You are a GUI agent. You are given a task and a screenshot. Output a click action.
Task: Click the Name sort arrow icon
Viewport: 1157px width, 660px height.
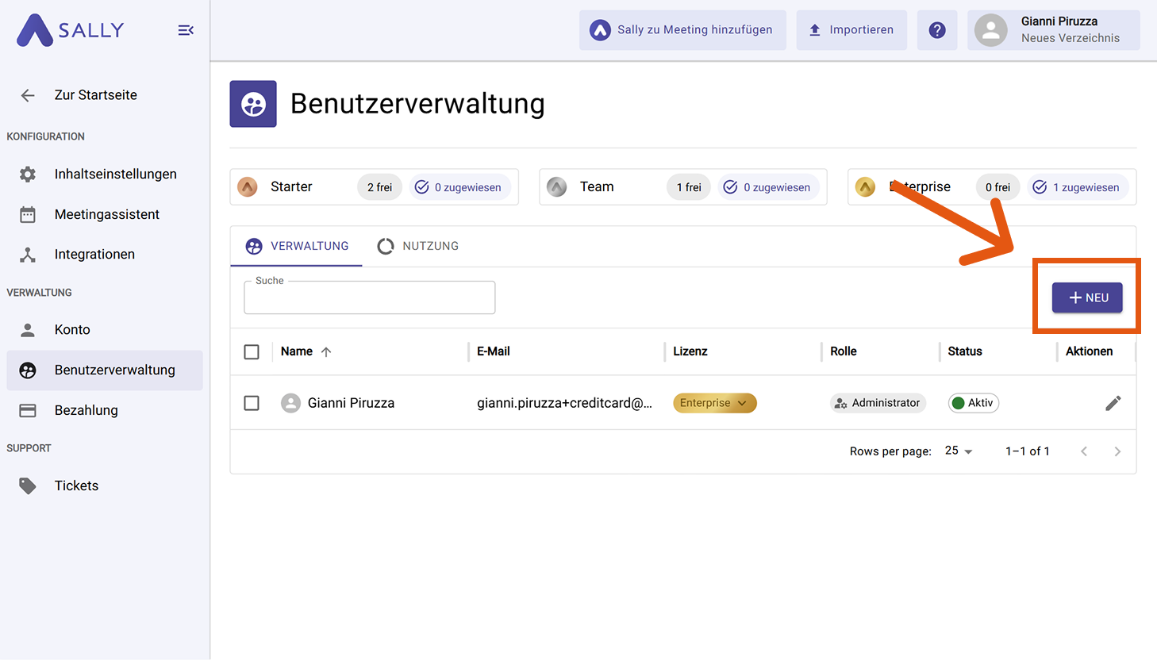[326, 351]
